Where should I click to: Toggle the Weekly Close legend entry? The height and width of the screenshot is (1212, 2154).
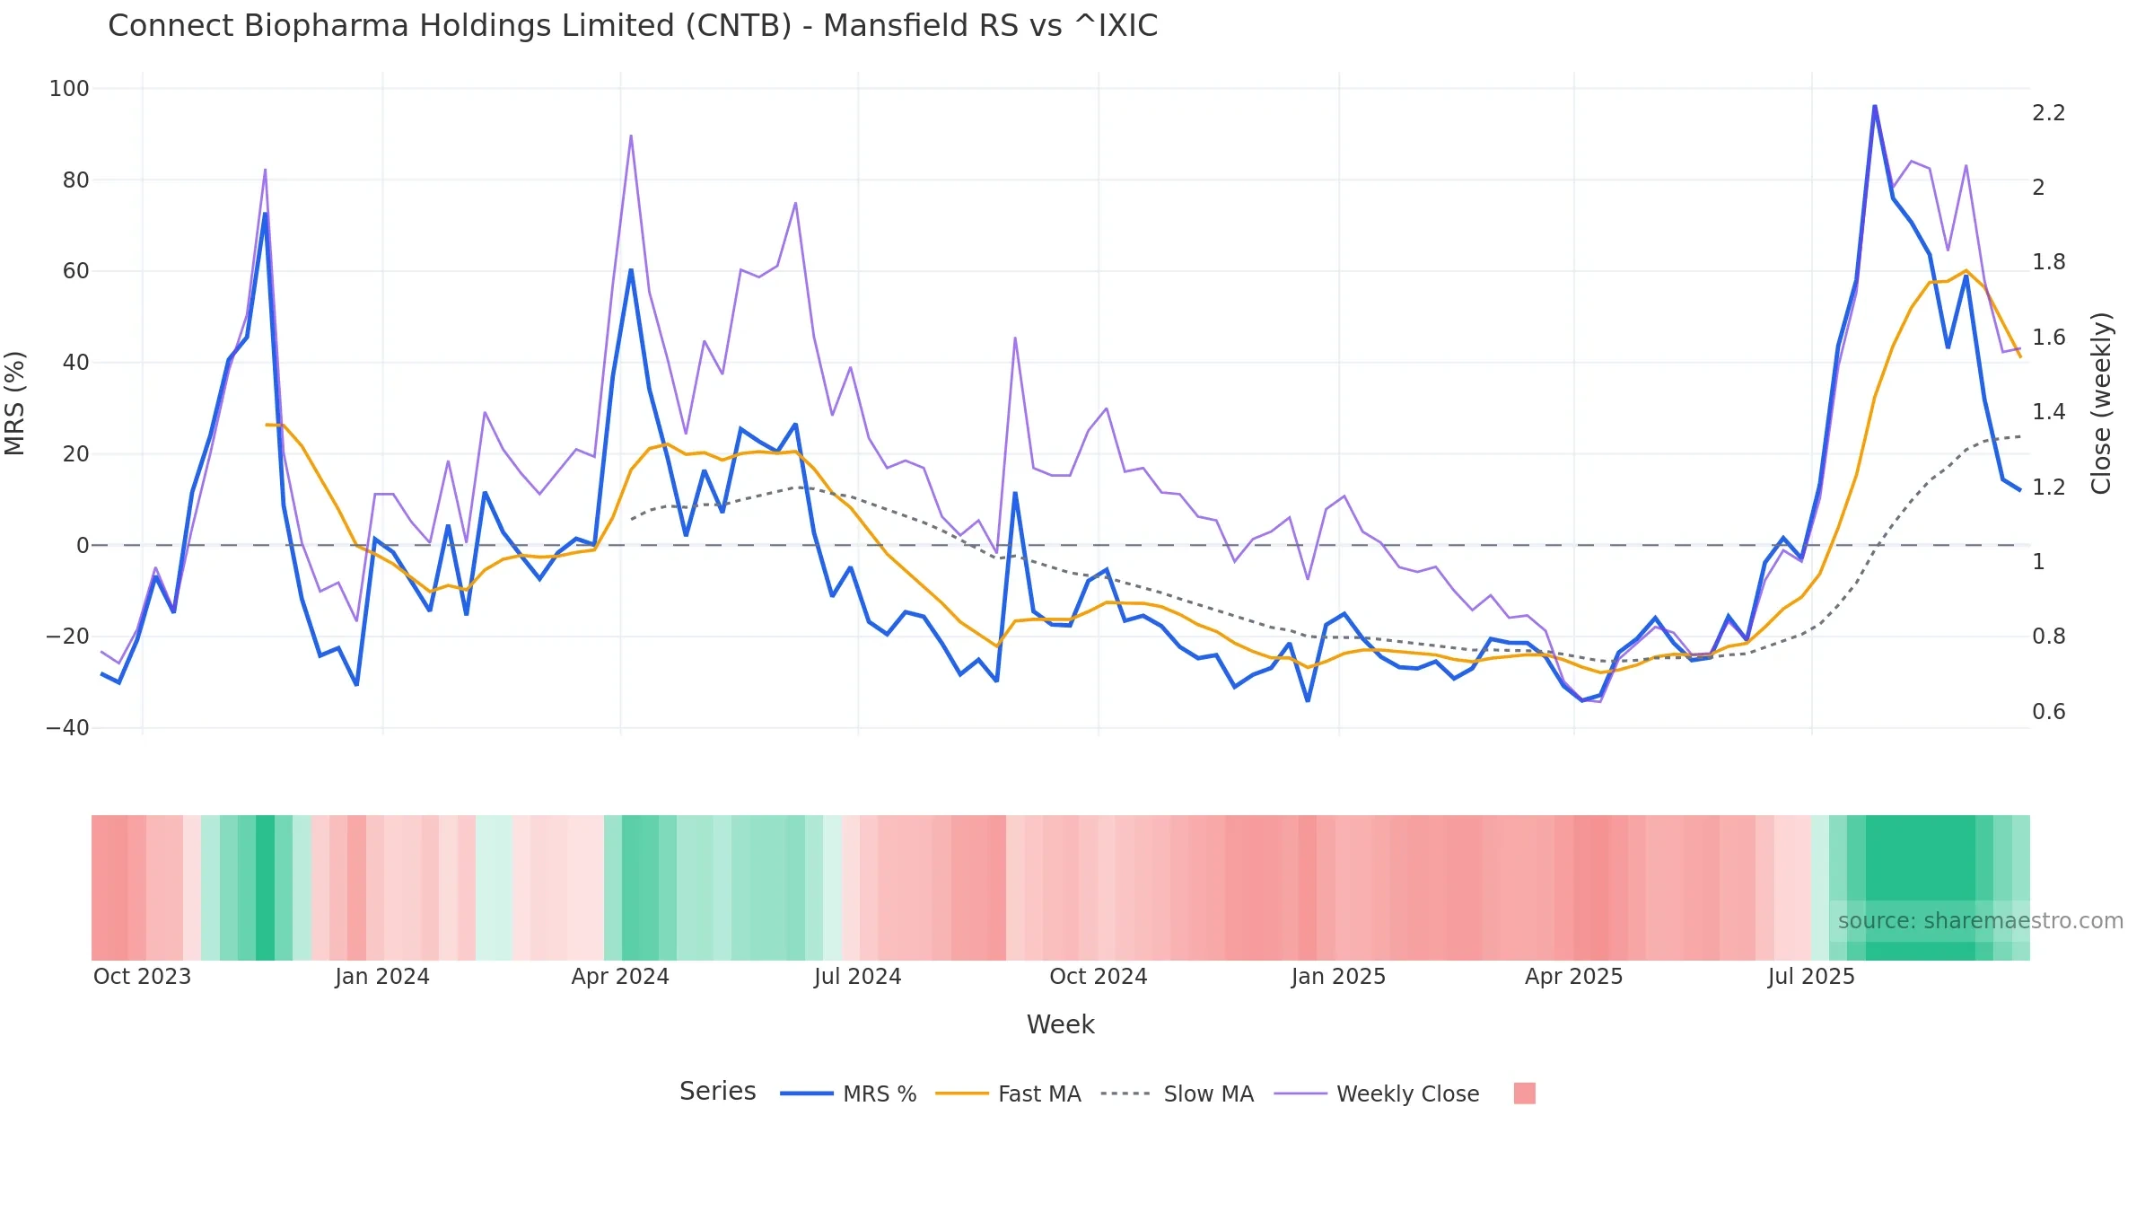[1376, 1093]
